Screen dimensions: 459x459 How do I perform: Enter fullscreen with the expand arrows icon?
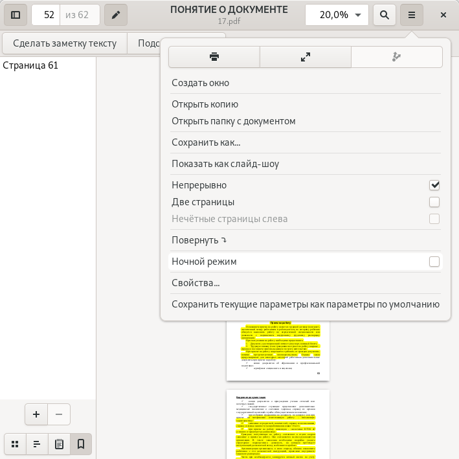306,57
